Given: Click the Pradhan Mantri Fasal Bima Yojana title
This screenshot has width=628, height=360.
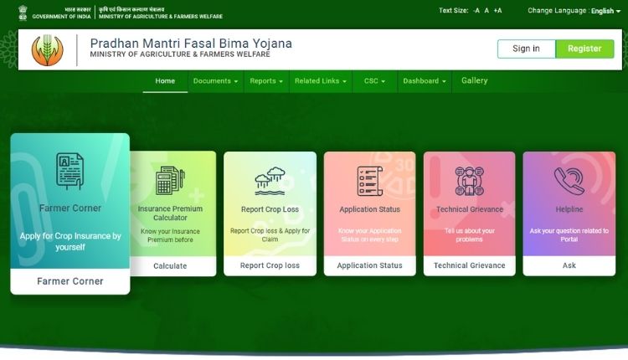Looking at the screenshot, I should pyautogui.click(x=191, y=44).
